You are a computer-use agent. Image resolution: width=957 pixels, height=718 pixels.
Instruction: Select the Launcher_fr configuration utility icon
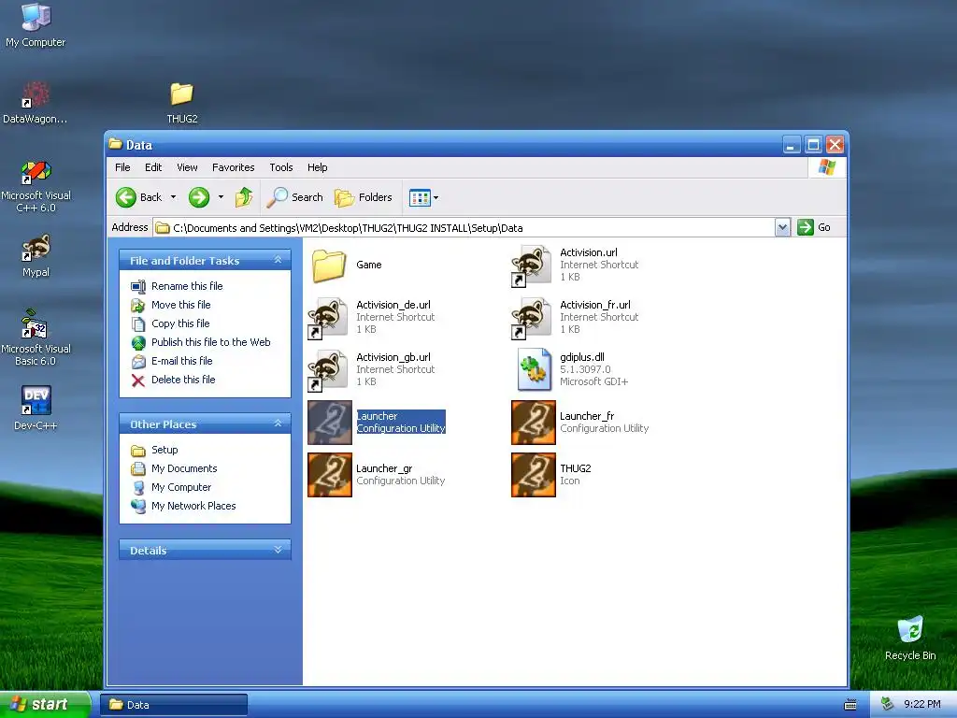coord(534,423)
